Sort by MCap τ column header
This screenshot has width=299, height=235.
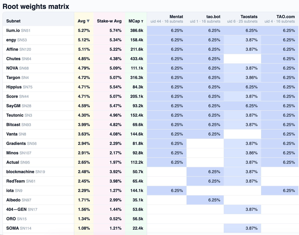pos(136,21)
